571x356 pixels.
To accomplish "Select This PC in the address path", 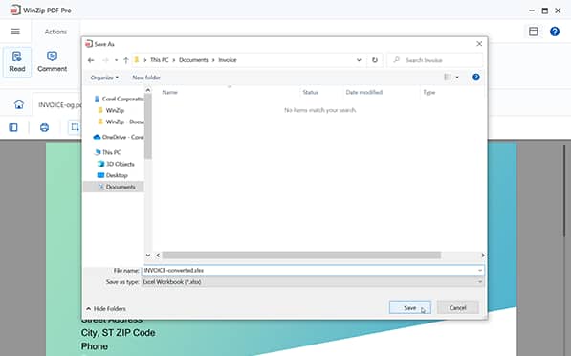I will pyautogui.click(x=160, y=60).
